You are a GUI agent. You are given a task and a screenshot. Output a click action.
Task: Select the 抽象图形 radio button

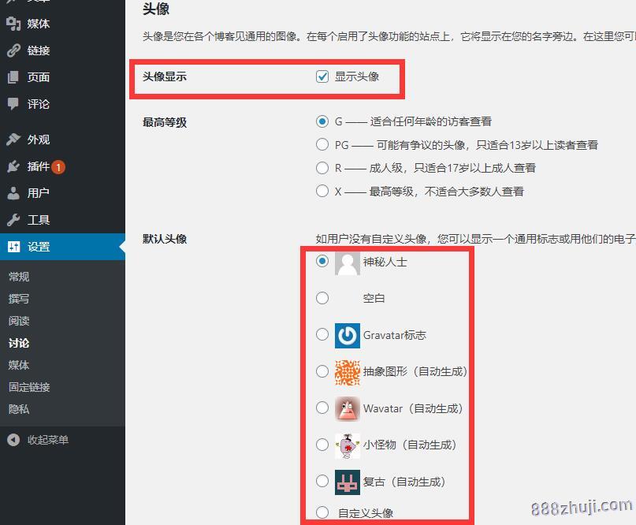(322, 370)
